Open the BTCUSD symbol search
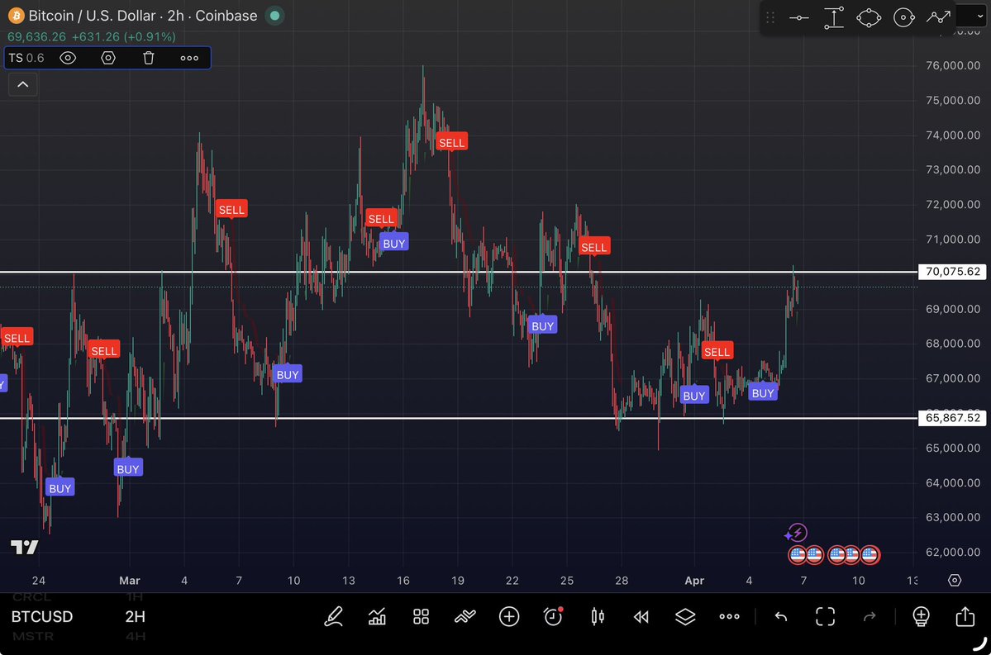 click(42, 617)
